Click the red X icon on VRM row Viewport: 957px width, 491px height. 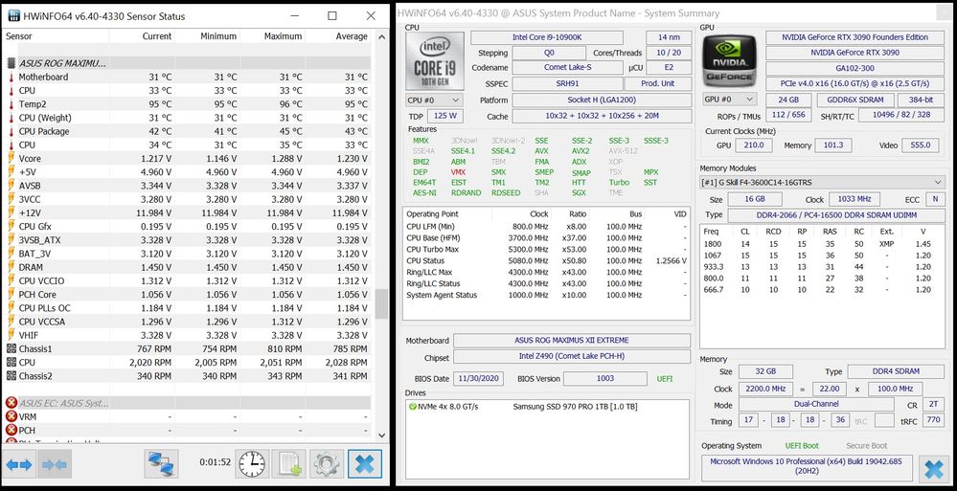click(11, 416)
